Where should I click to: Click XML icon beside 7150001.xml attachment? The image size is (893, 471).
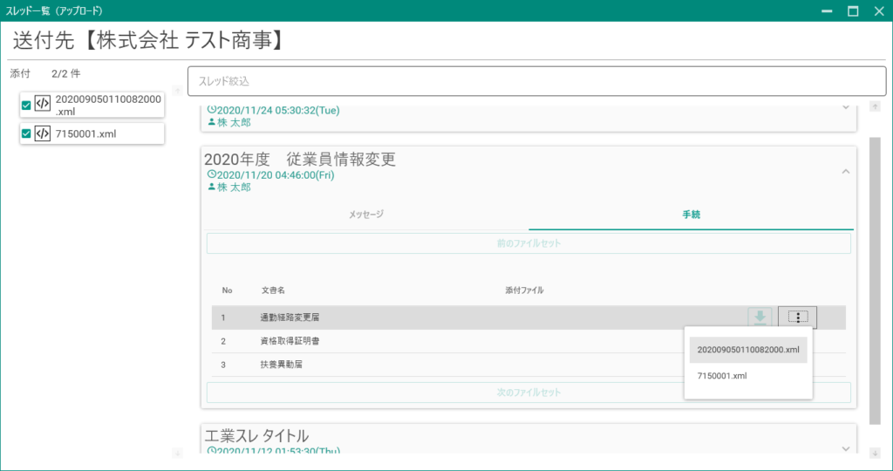42,133
